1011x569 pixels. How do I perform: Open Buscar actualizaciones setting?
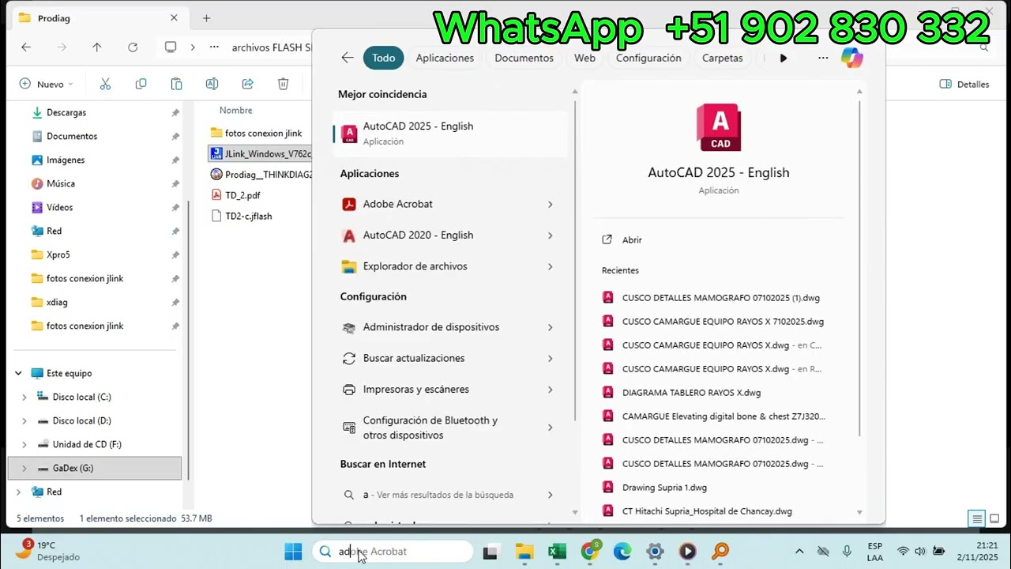point(450,358)
